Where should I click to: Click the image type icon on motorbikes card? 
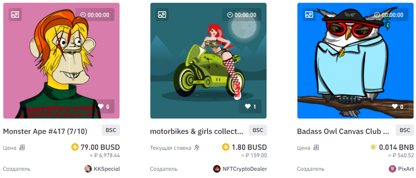pos(162,14)
